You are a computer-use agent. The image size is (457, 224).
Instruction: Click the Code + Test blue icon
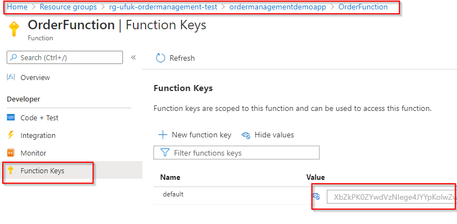[x=11, y=118]
